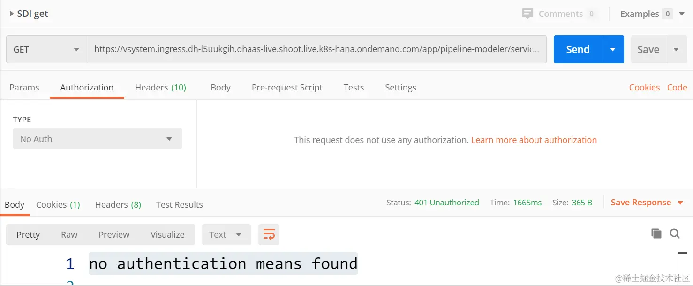Image resolution: width=693 pixels, height=286 pixels.
Task: Click the TYPE label
Action: coord(22,120)
